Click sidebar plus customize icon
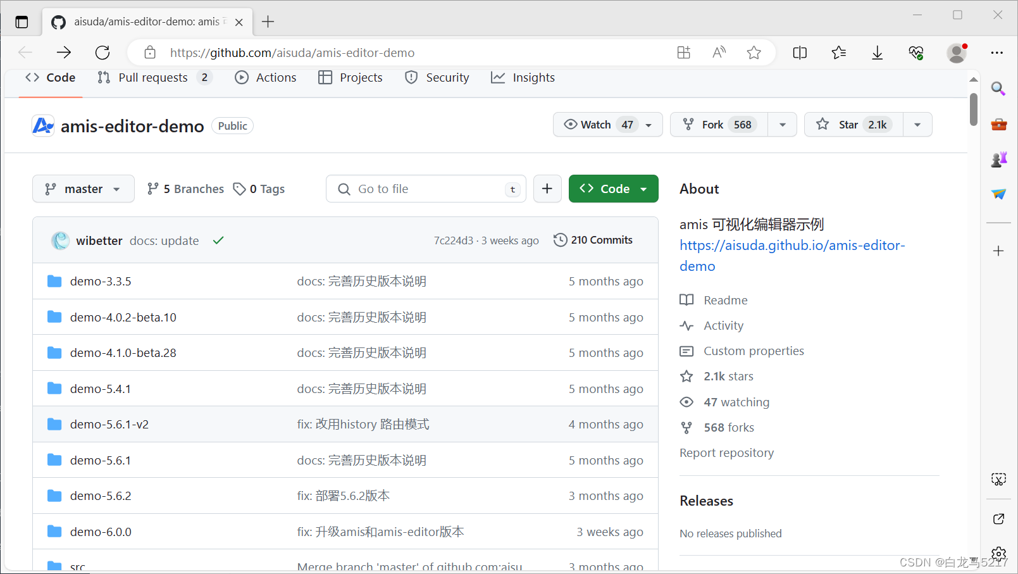Image resolution: width=1018 pixels, height=574 pixels. [x=998, y=251]
